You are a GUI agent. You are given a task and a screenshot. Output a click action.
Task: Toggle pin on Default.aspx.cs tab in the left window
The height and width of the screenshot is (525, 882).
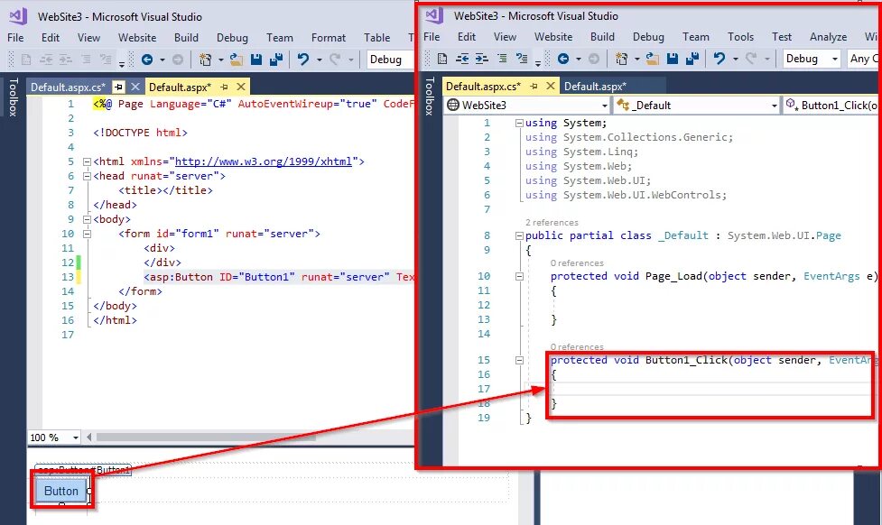118,87
